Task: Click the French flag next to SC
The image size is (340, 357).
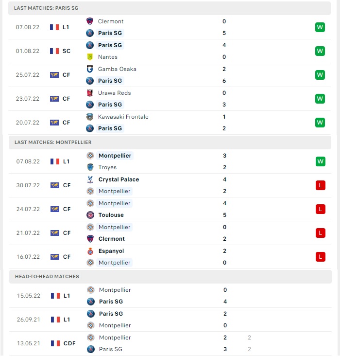Action: [x=54, y=51]
